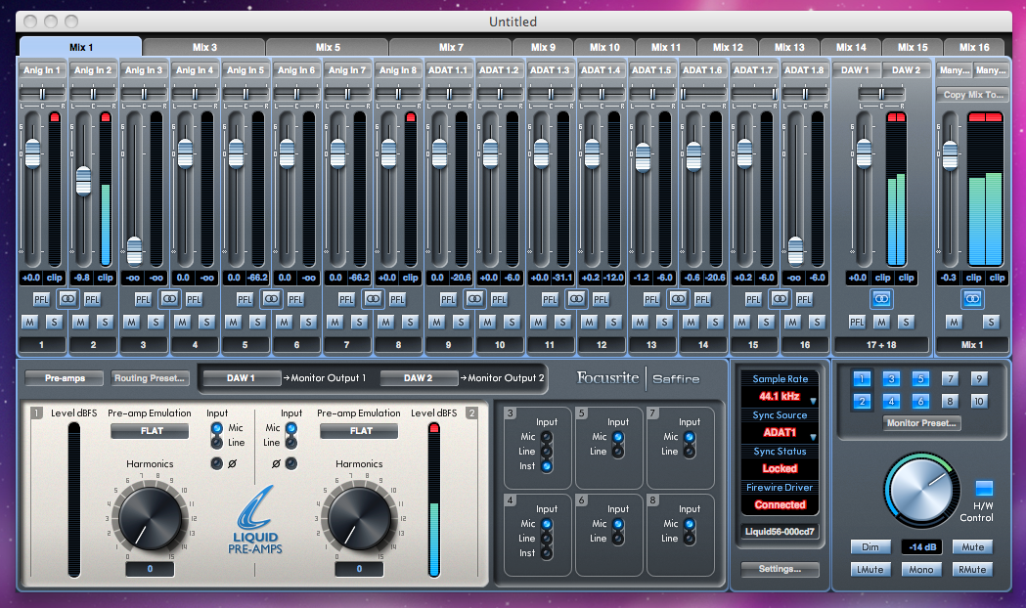Select Inst input for channel 3

(547, 466)
